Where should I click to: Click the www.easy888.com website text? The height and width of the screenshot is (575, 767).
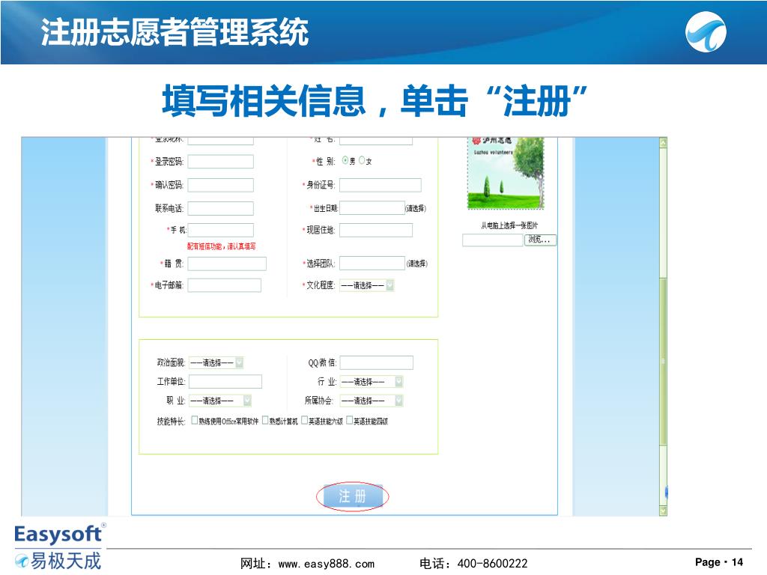point(327,564)
